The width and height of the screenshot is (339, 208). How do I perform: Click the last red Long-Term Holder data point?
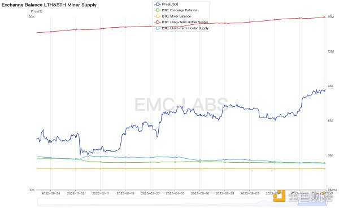point(324,17)
